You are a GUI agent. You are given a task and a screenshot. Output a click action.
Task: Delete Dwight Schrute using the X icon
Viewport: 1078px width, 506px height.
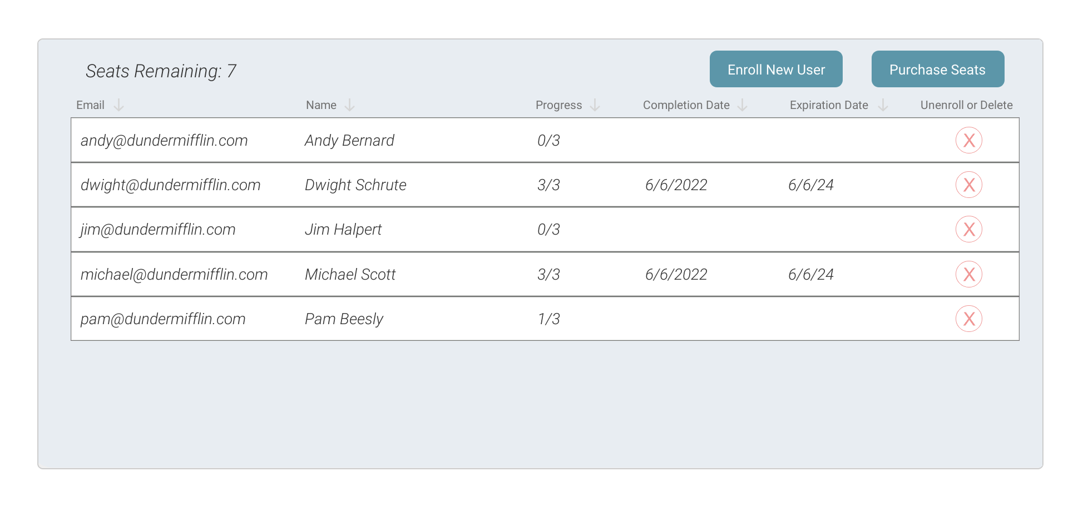click(968, 185)
